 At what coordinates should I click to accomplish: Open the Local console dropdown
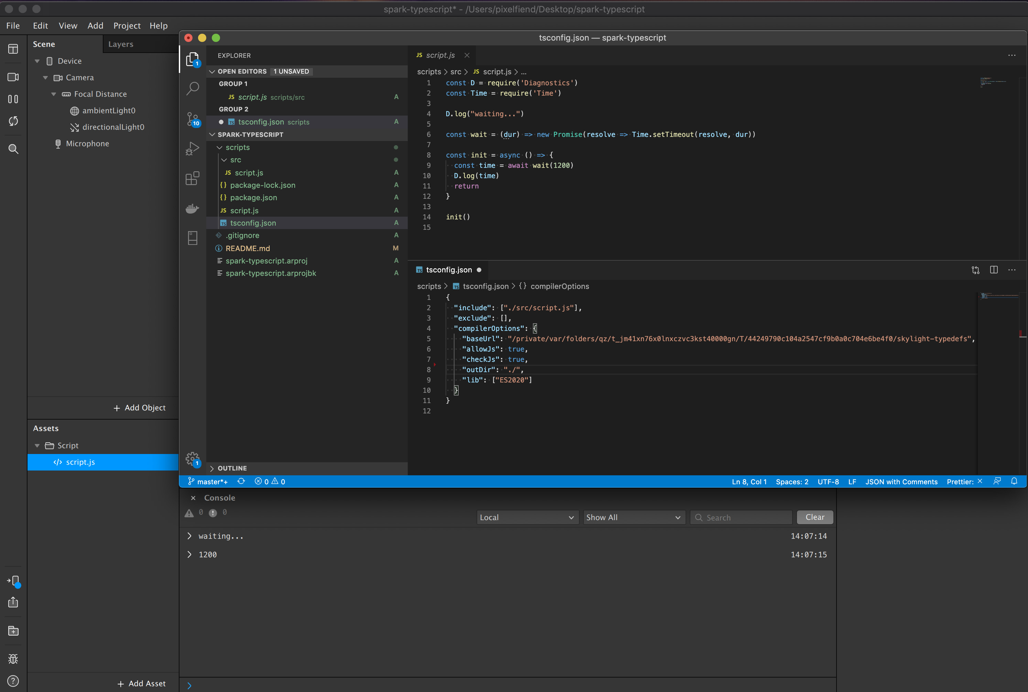click(x=527, y=517)
